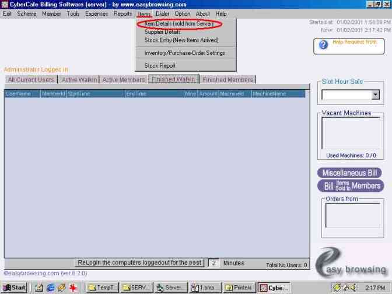
Task: Open Inventory/Purchase-Order Settings
Action: tap(184, 53)
